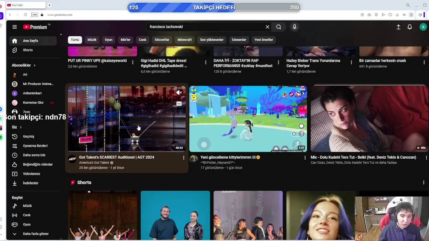Open options for Yeni güncelleme kittylerimmm
The image size is (429, 241).
305,158
